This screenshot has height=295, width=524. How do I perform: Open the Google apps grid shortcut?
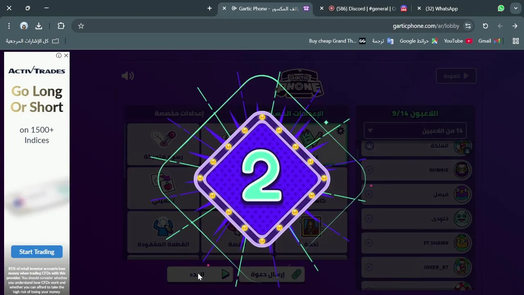516,41
